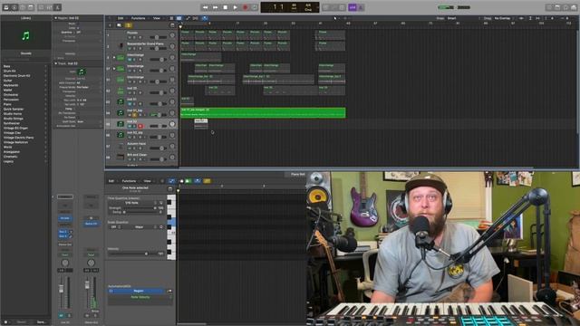The width and height of the screenshot is (580, 326).
Task: Open the tracks area View menu
Action: coord(157,18)
